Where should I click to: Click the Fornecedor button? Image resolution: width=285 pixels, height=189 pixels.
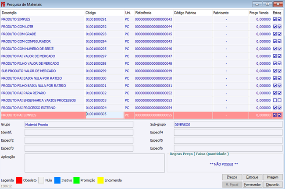click(x=252, y=185)
